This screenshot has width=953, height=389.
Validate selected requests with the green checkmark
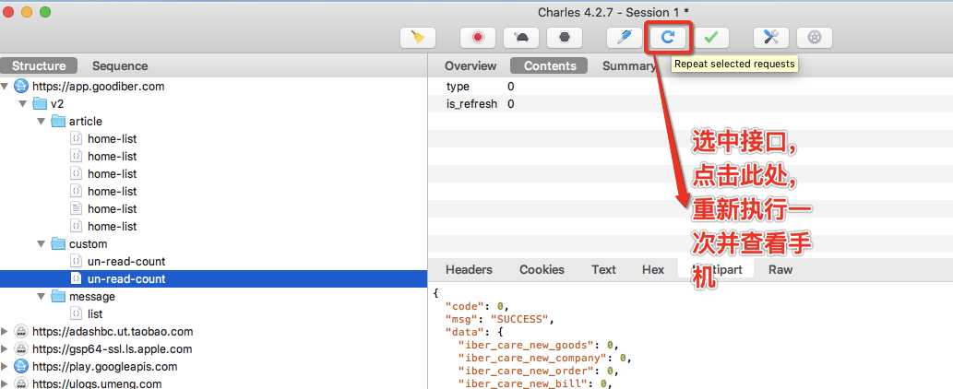click(711, 38)
